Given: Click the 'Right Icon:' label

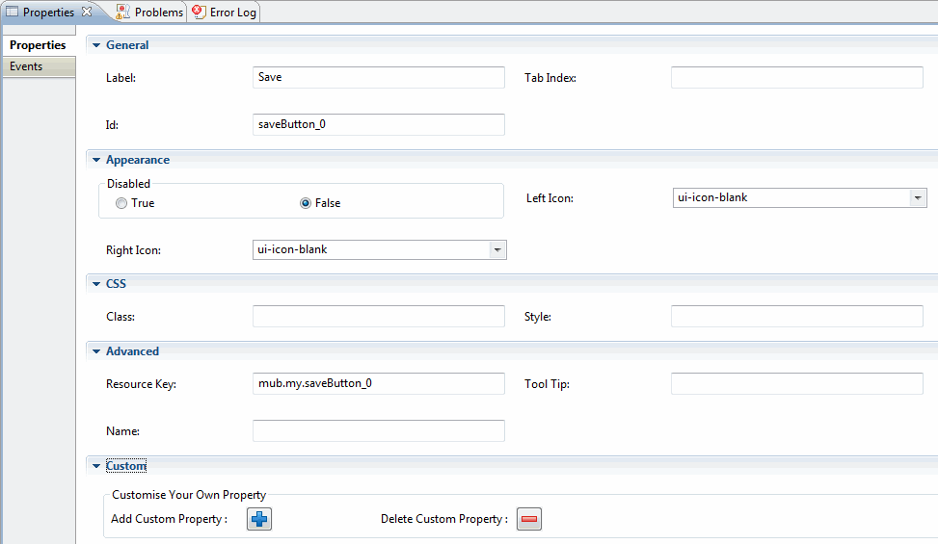Looking at the screenshot, I should (x=133, y=250).
